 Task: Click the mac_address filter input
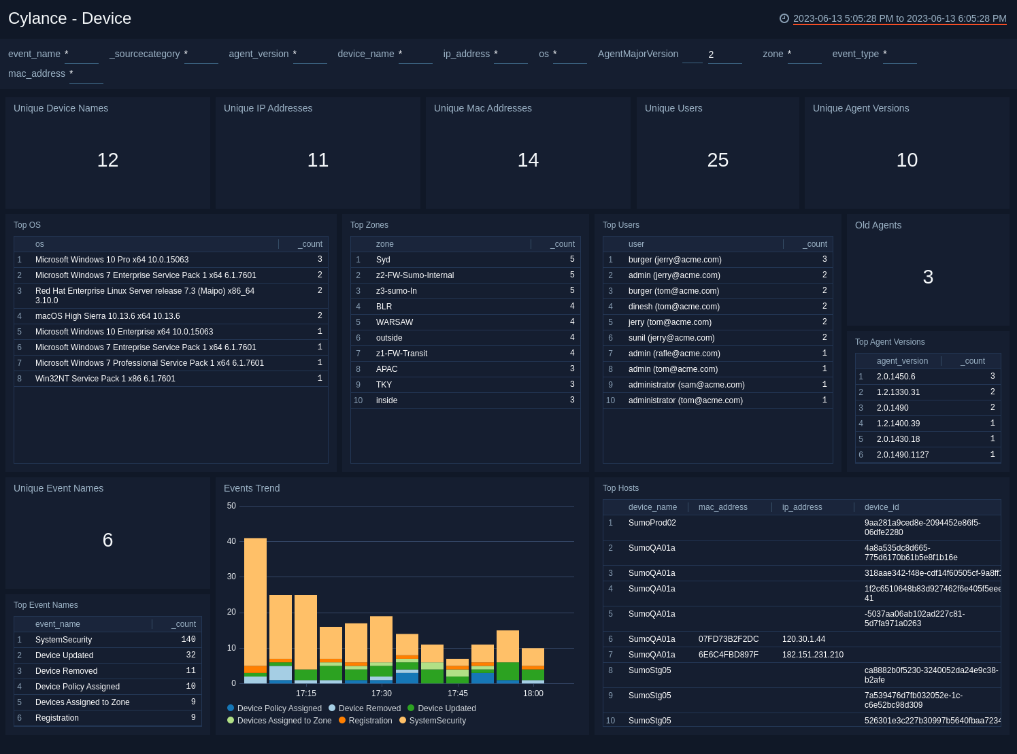click(x=85, y=75)
